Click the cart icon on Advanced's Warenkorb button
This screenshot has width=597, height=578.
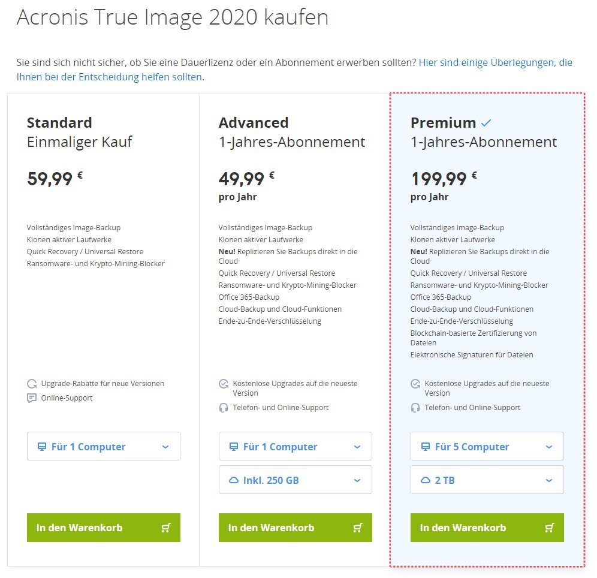(358, 528)
